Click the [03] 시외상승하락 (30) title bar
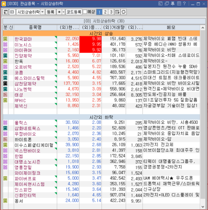The height and width of the screenshot is (210, 208). [104, 21]
